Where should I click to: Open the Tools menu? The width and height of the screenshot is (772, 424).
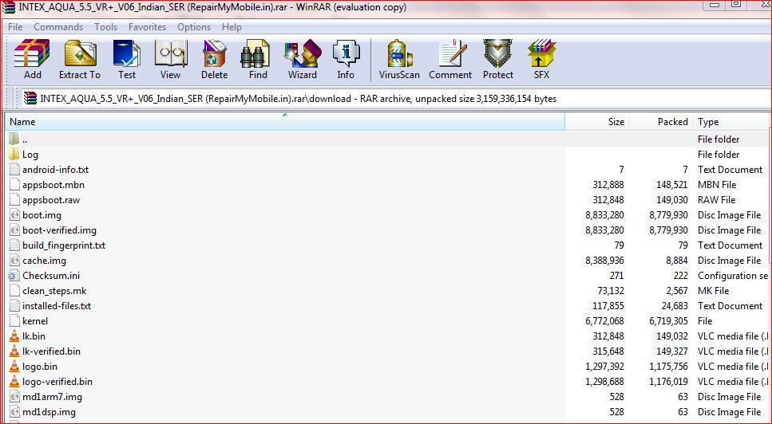point(106,27)
